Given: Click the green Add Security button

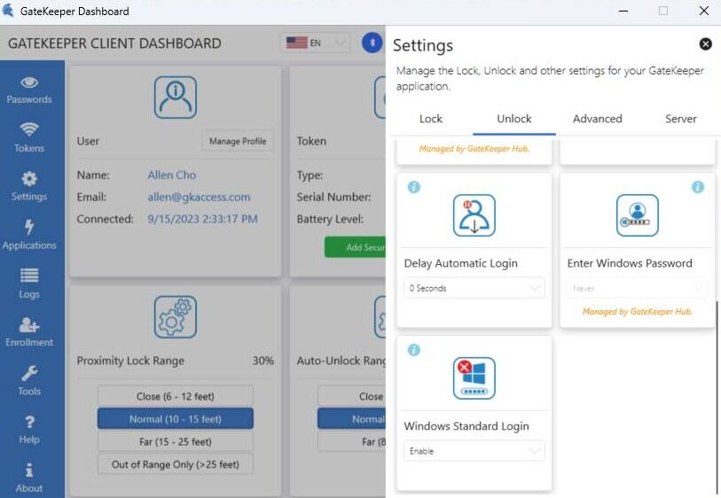Looking at the screenshot, I should [x=356, y=247].
